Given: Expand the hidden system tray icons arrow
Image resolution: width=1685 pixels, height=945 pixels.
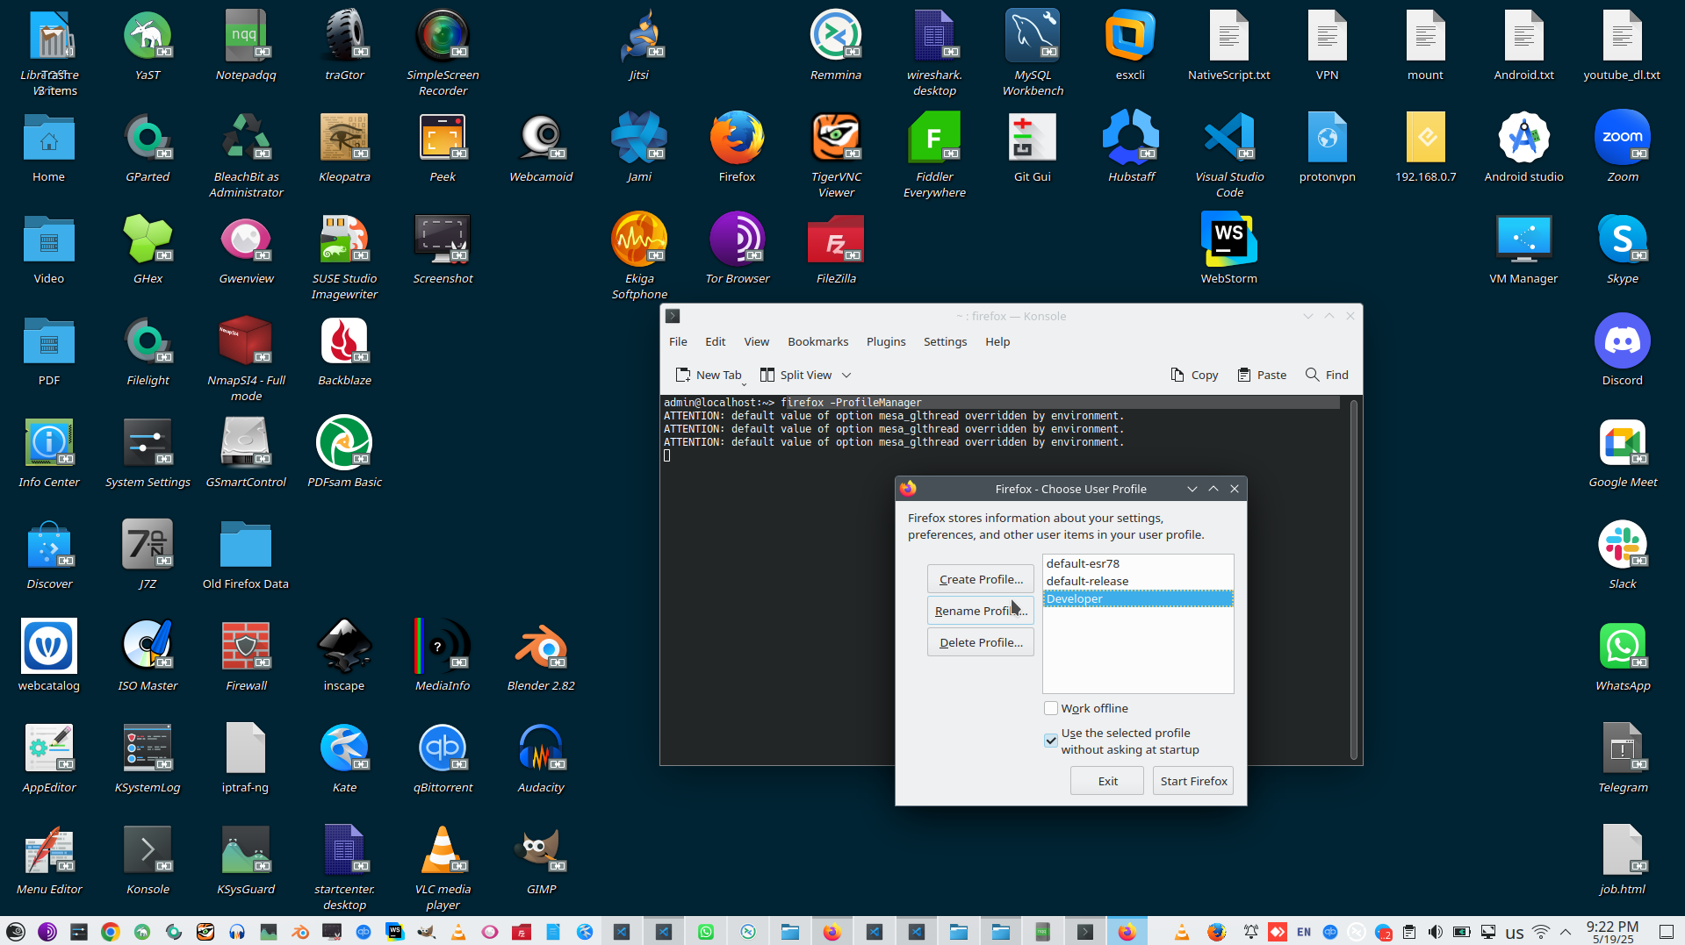Looking at the screenshot, I should (1566, 932).
